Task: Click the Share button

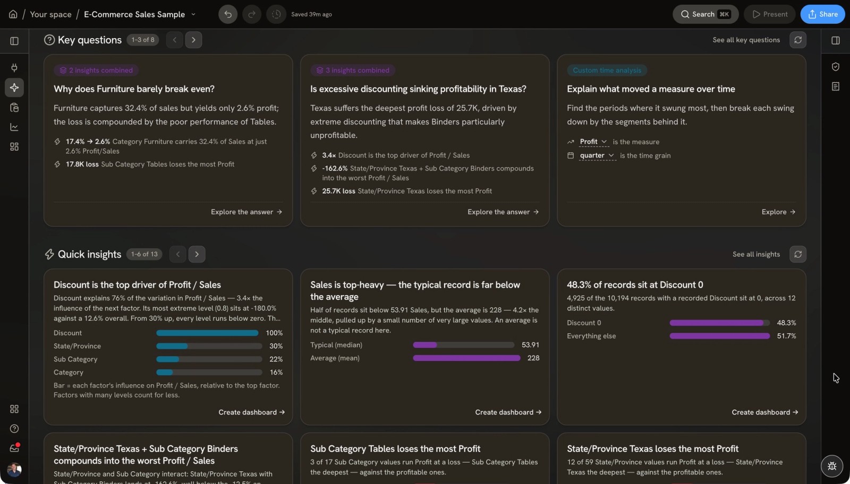Action: click(822, 14)
